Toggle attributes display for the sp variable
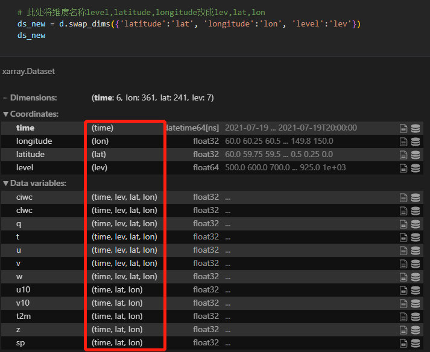 tap(403, 343)
